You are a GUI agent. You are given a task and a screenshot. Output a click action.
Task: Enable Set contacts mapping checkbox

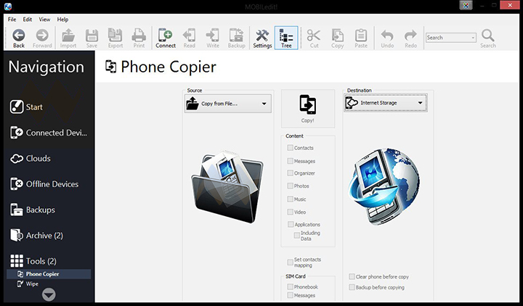pos(290,262)
